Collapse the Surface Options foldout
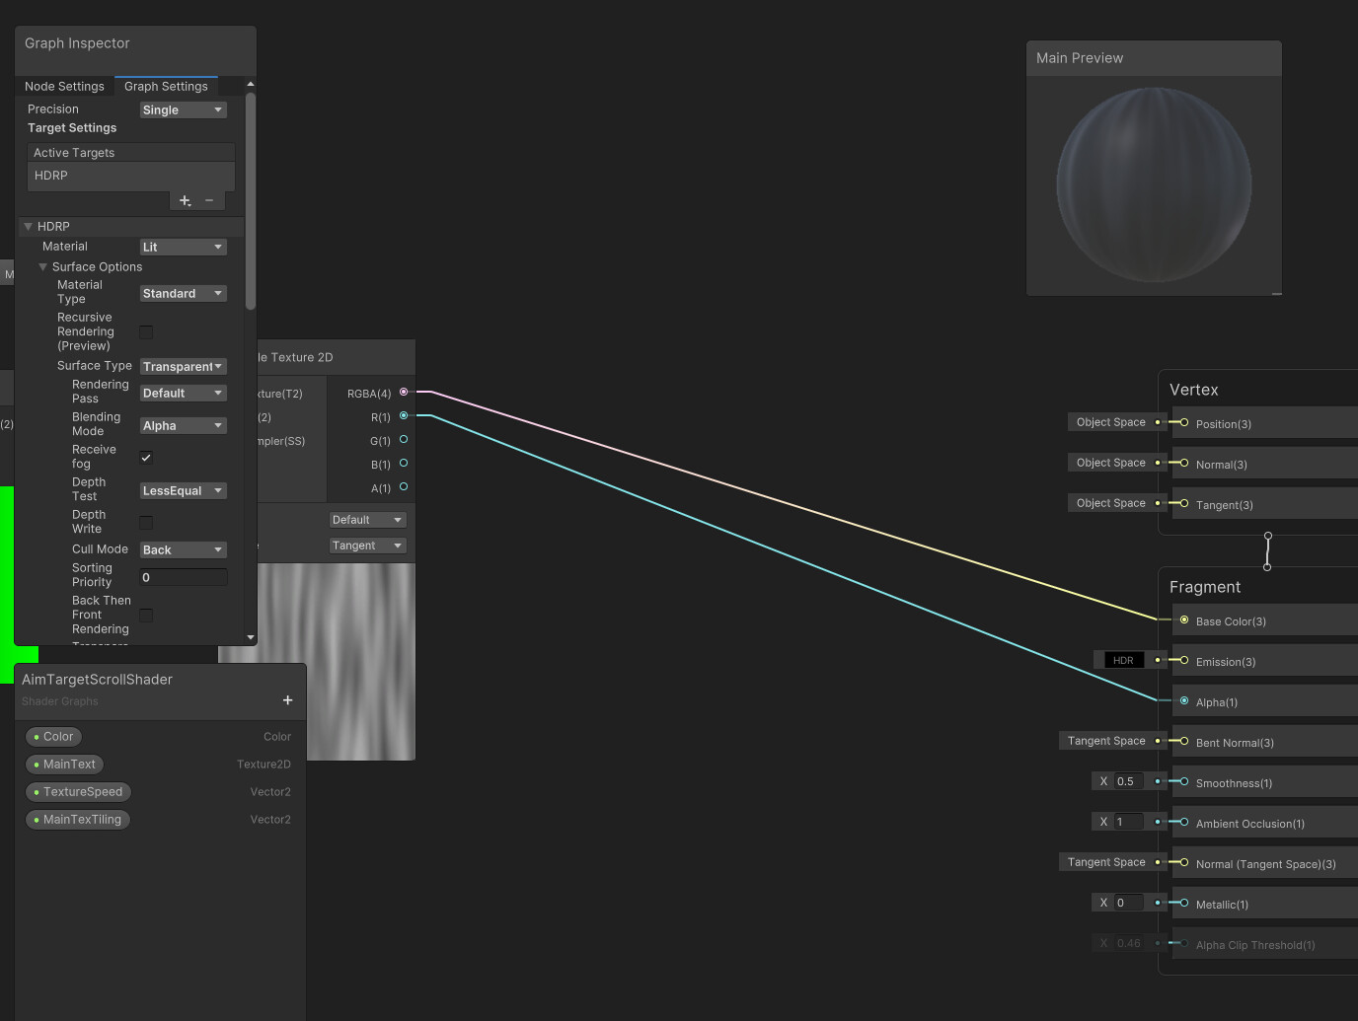Screen dimensions: 1358x1021 click(x=43, y=267)
